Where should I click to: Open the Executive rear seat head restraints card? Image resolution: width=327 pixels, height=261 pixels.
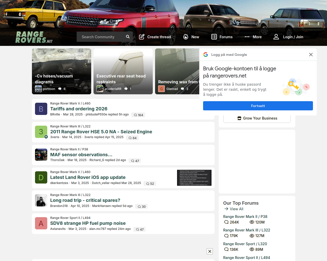[123, 71]
